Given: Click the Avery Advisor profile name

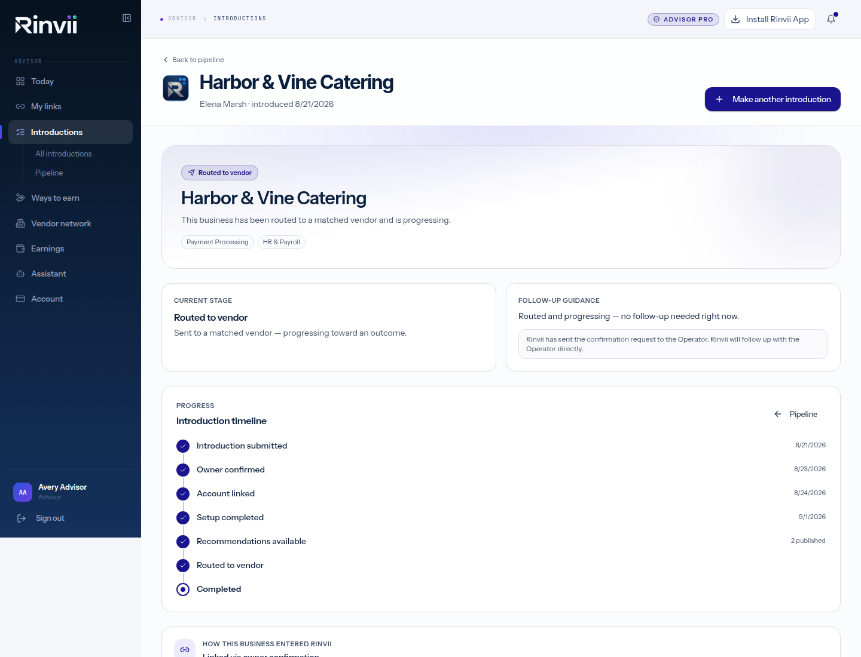Looking at the screenshot, I should [62, 487].
